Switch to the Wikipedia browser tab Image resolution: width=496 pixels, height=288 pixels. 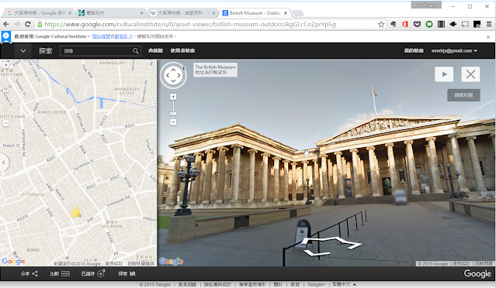click(x=180, y=13)
